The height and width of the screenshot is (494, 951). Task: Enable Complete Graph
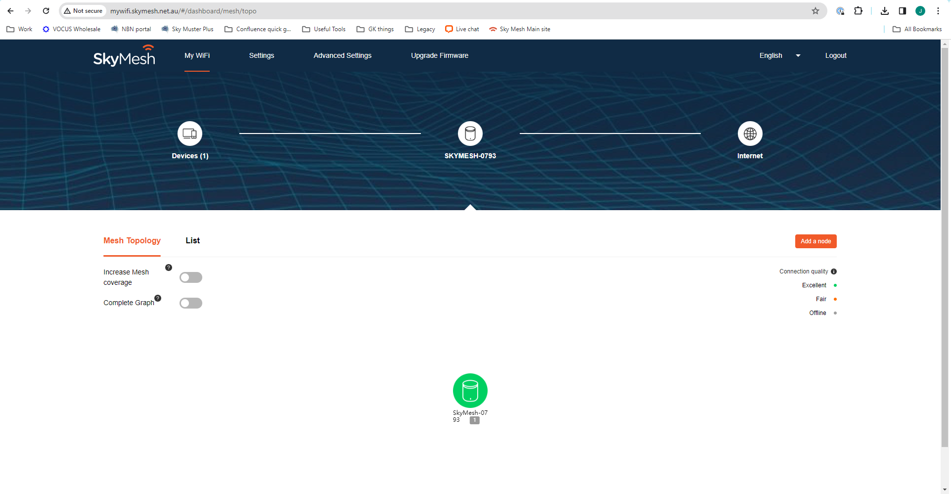coord(190,303)
